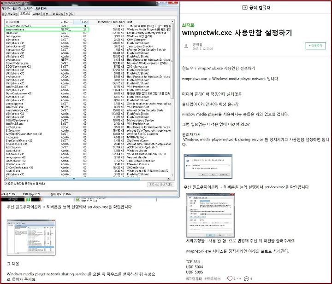The image size is (332, 284).
Task: Open the 도움말(H) menu in Task Manager
Action: [x=41, y=8]
